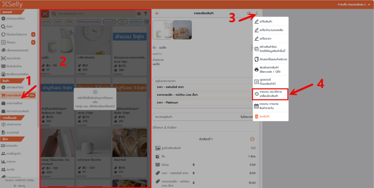Viewport: 374px width, 188px height.
Task: Click the refresh icon in product details header
Action: click(249, 13)
